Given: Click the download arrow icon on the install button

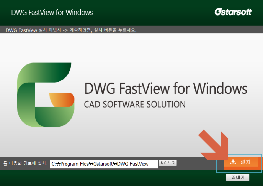Looking at the screenshot, I should 233,162.
